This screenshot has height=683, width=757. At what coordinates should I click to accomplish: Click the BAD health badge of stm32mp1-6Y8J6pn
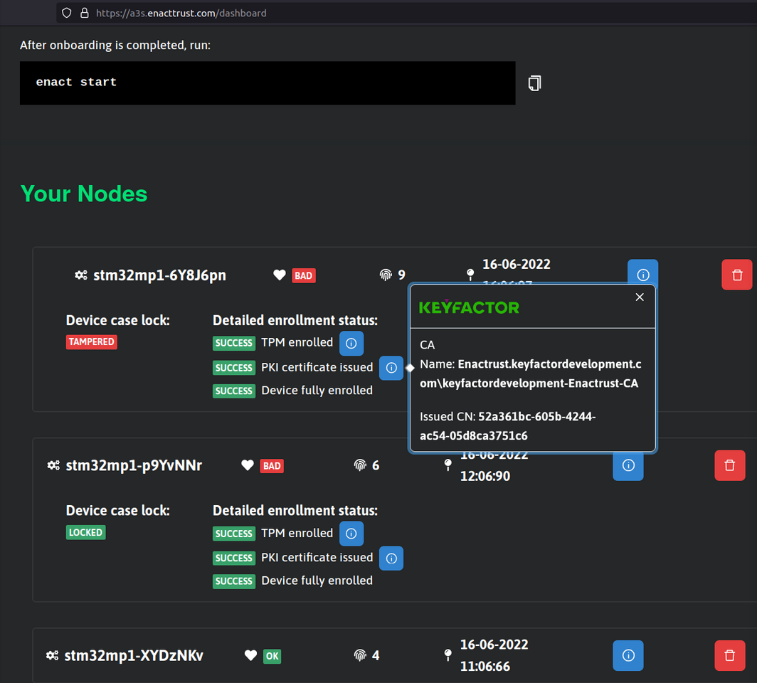(x=303, y=275)
